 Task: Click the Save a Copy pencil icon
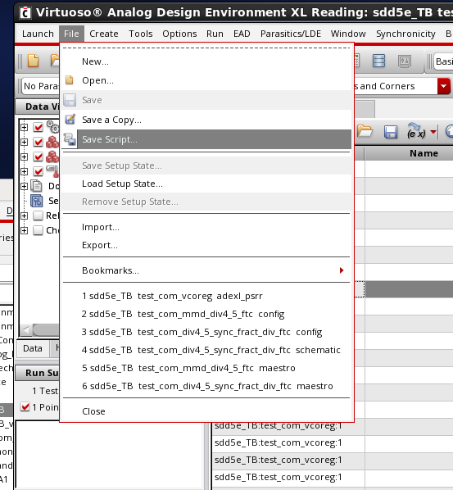click(70, 120)
